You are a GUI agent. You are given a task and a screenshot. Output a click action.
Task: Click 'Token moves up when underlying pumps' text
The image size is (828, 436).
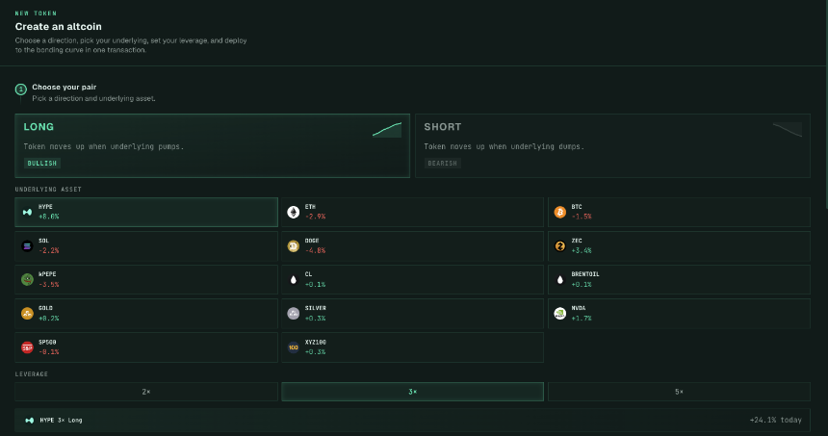click(x=104, y=146)
